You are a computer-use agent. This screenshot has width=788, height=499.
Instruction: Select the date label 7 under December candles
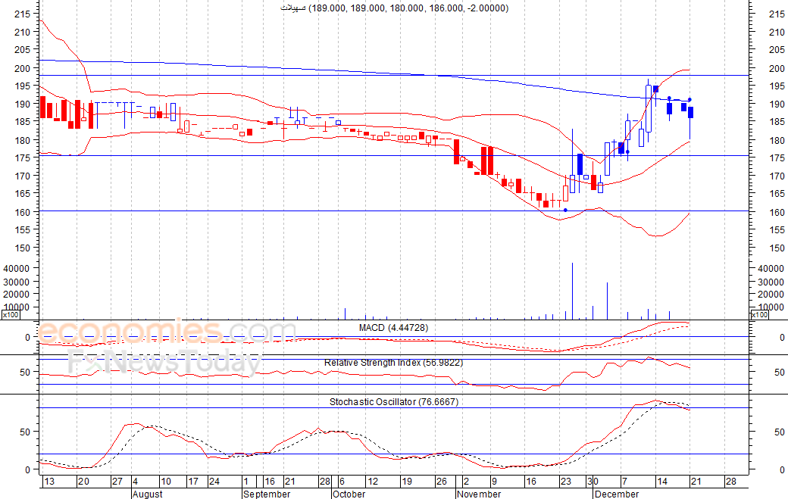tap(624, 482)
